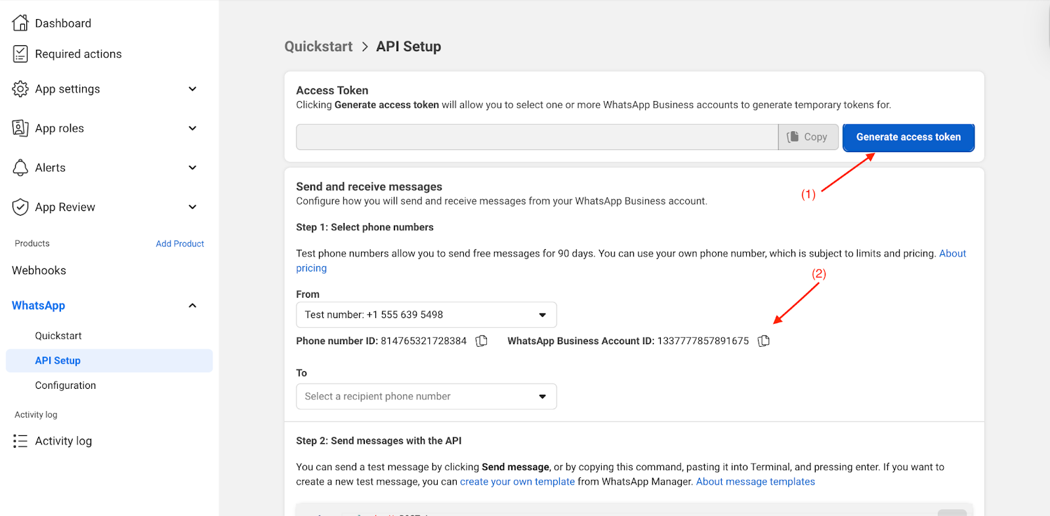1050x516 pixels.
Task: Click inside the access token field
Action: coord(536,137)
